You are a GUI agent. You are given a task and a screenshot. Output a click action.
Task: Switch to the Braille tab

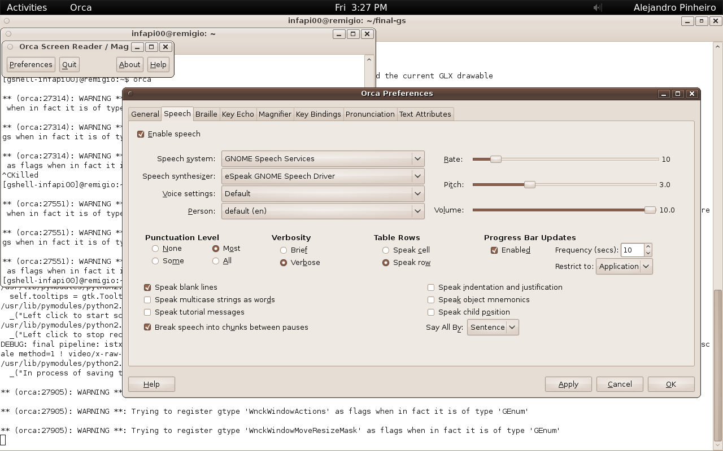coord(206,114)
